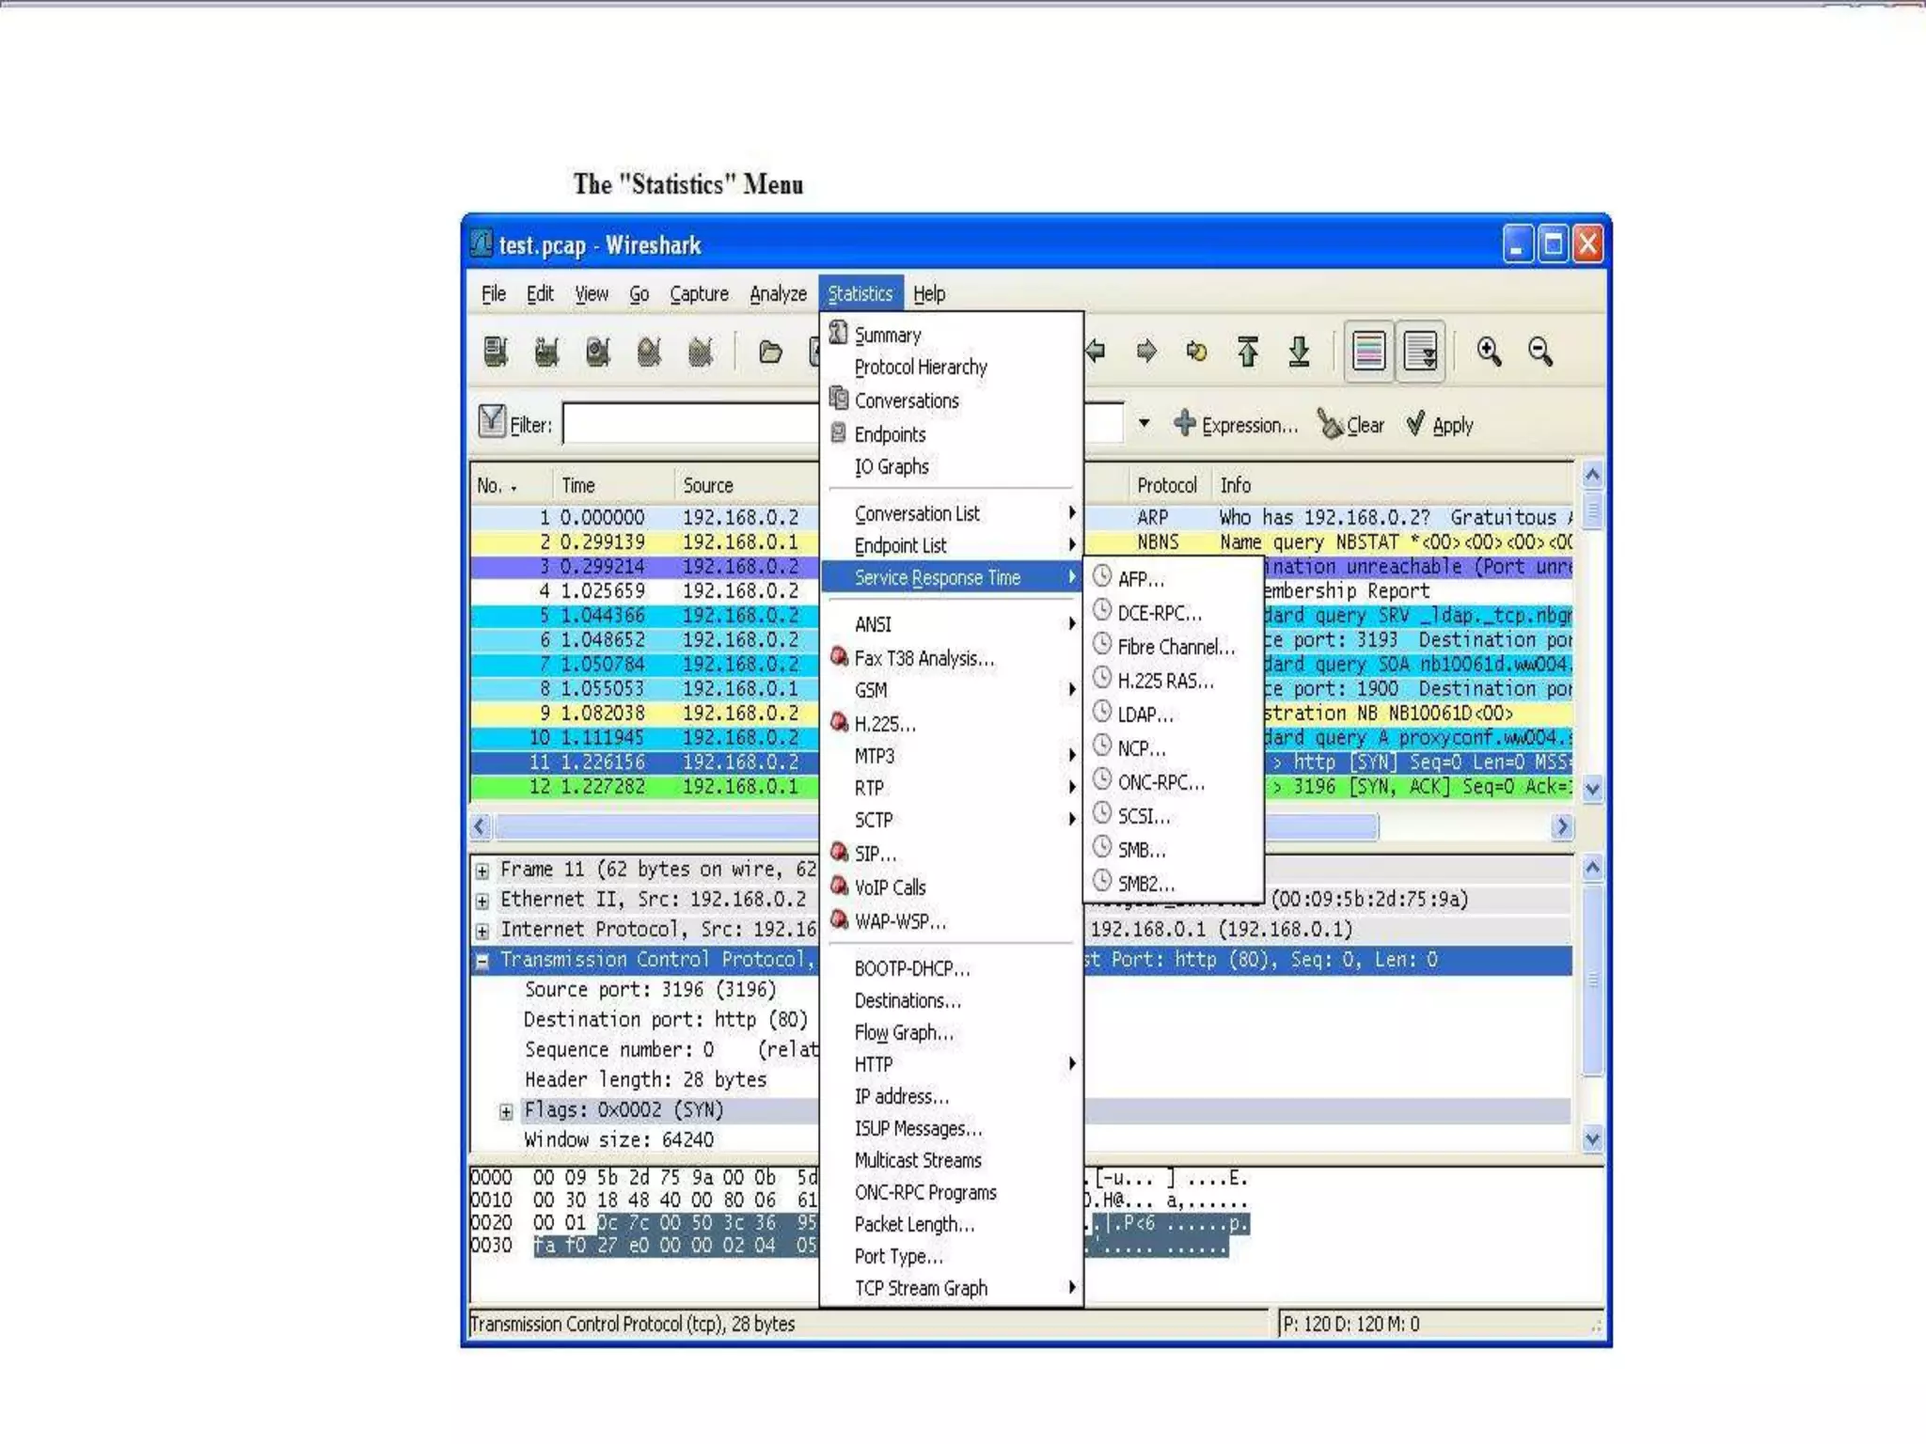Viewport: 1926px width, 1444px height.
Task: Click the Filter text input field
Action: pyautogui.click(x=691, y=424)
